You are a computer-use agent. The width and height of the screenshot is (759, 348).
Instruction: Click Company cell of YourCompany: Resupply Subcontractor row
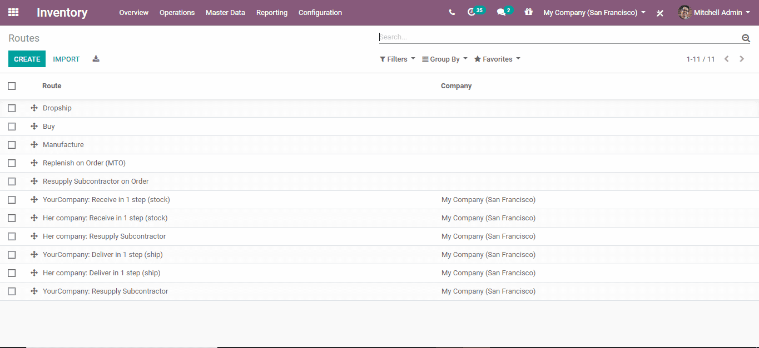(x=489, y=291)
